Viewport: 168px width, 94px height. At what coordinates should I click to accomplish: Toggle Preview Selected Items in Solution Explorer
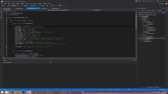point(161,10)
